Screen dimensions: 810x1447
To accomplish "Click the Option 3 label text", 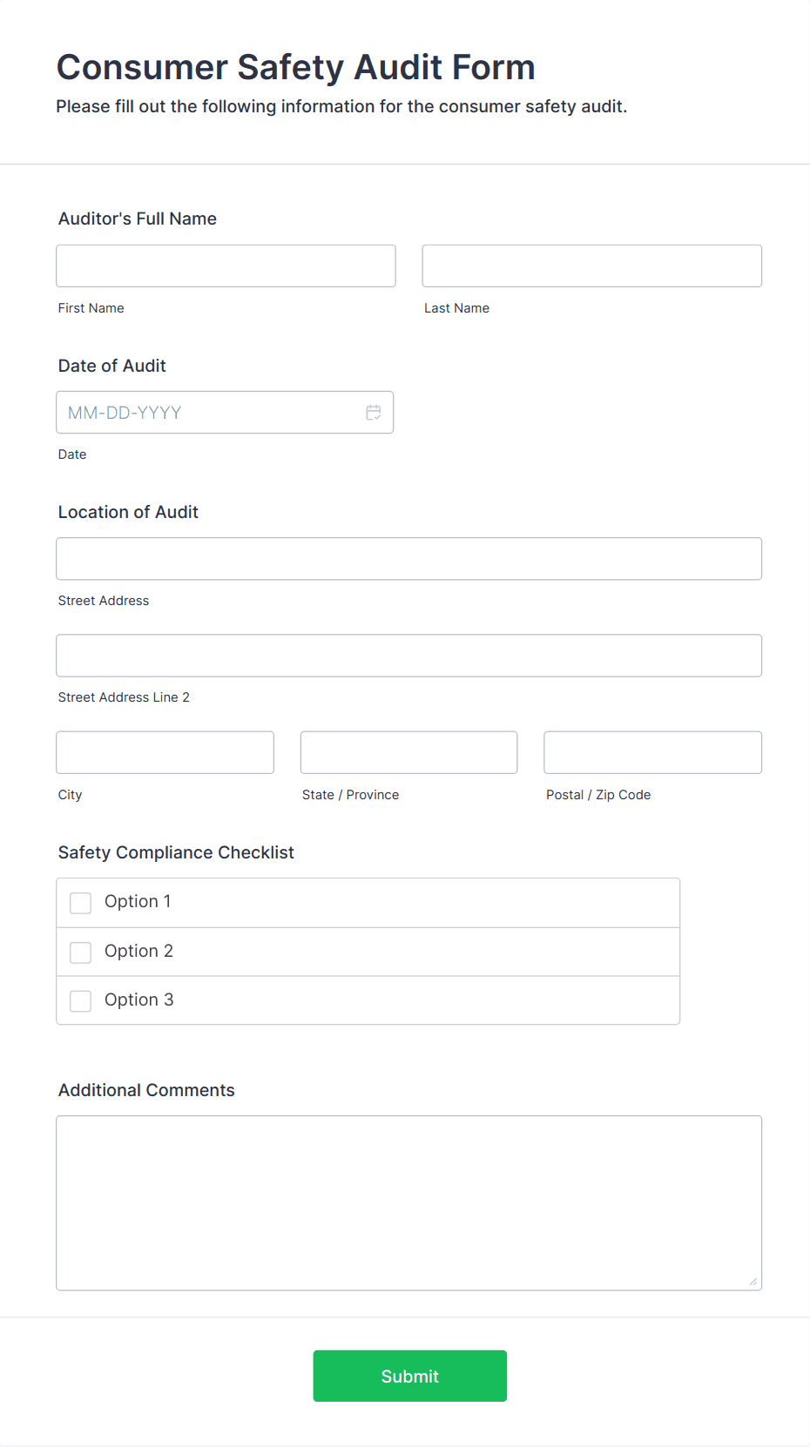I will click(x=138, y=1000).
